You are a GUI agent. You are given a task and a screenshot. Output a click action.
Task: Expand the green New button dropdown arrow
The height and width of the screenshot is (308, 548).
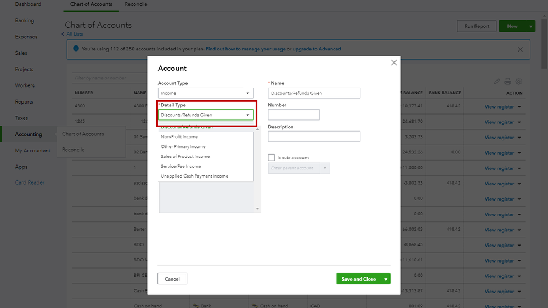(530, 26)
